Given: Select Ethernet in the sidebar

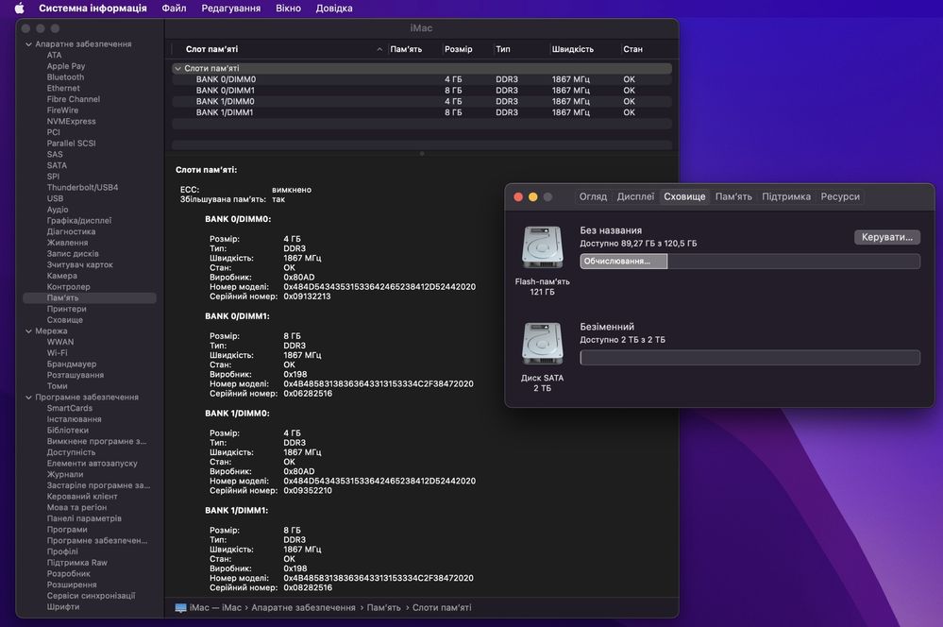Looking at the screenshot, I should (x=63, y=88).
